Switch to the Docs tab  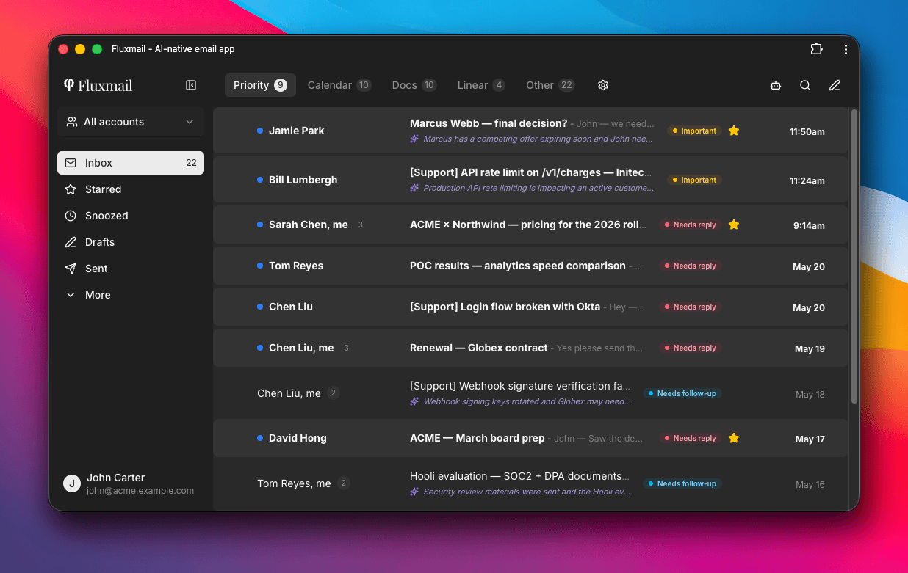[x=414, y=85]
